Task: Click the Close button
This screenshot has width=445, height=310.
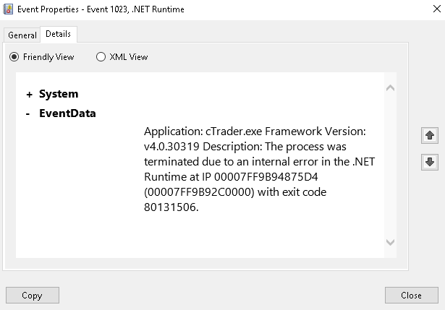Action: [411, 296]
